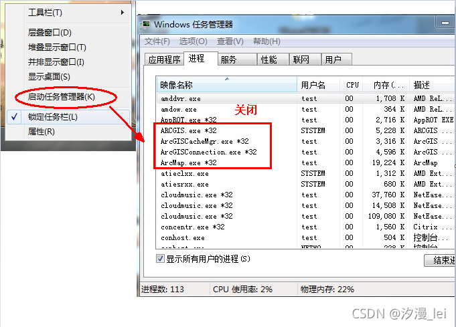Open the 选项(O) menu
Viewport: 456px width, 327px height.
coord(193,41)
